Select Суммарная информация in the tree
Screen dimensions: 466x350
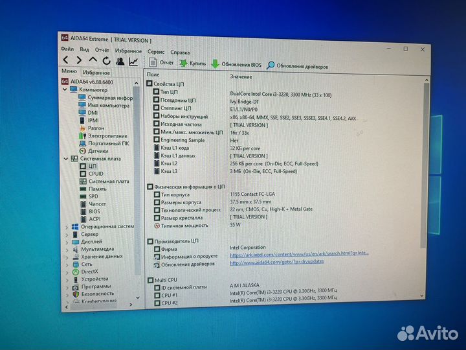(105, 97)
